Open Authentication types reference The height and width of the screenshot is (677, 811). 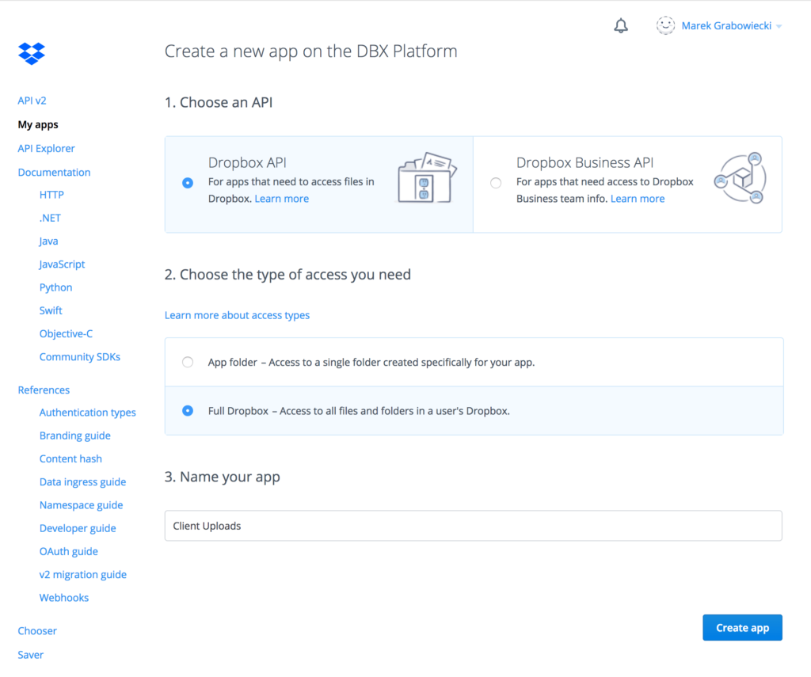tap(87, 413)
